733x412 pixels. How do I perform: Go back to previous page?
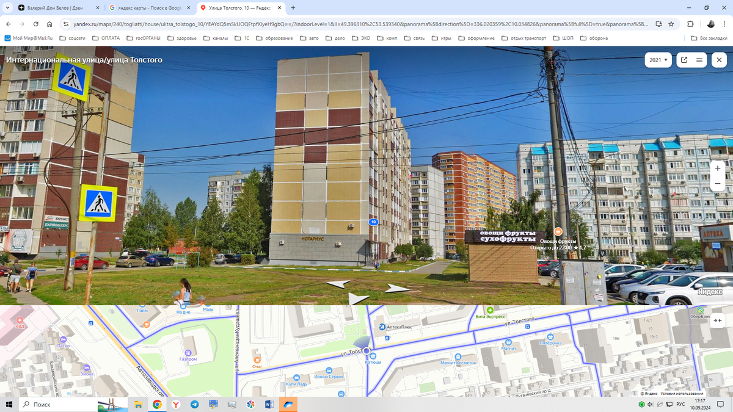[9, 24]
